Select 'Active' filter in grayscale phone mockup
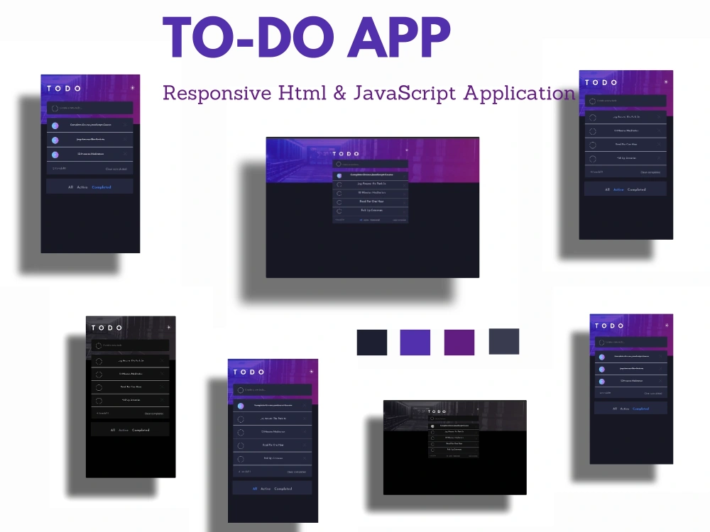The height and width of the screenshot is (532, 710). [x=124, y=431]
